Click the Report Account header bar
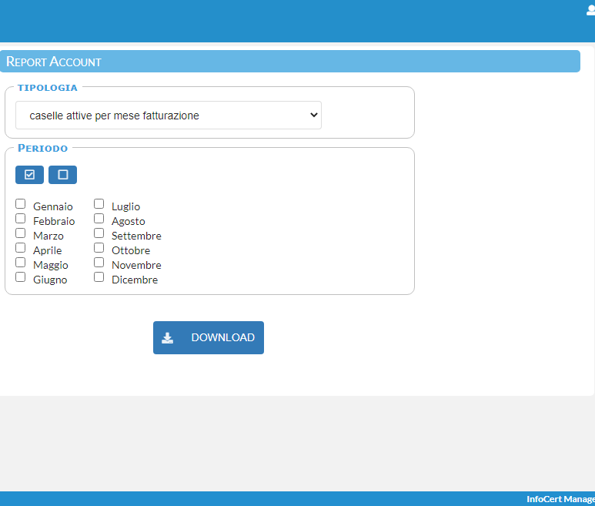 [x=290, y=62]
